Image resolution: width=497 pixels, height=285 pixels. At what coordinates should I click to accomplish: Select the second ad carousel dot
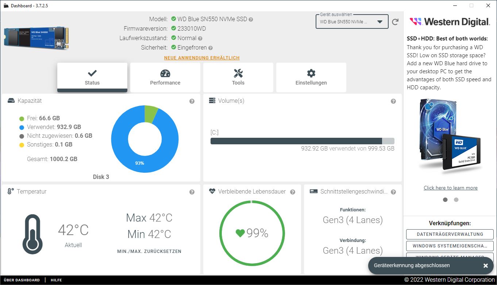tap(456, 200)
